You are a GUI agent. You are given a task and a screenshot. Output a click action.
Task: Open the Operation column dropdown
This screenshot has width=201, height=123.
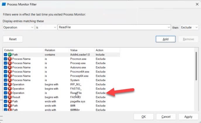19,27
